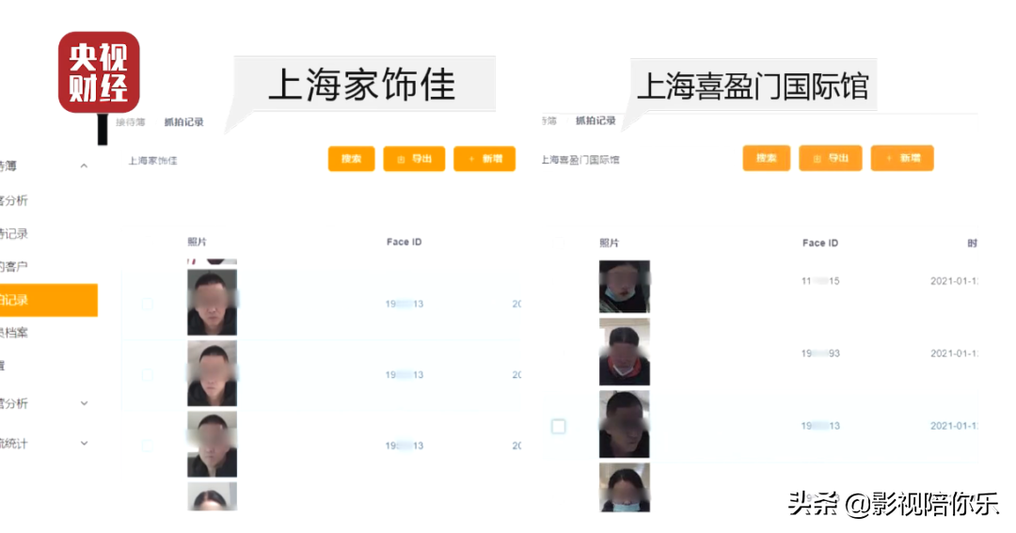Click 导出 export button in 上海喜盈门国际馆 panel
The height and width of the screenshot is (533, 1016).
coord(831,158)
